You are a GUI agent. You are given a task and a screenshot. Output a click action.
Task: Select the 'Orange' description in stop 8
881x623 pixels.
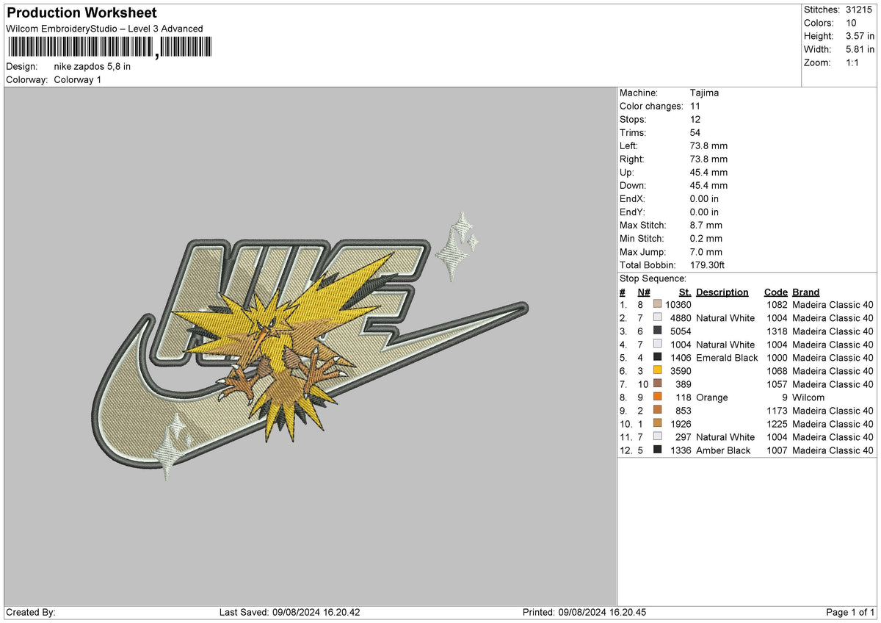(x=712, y=397)
